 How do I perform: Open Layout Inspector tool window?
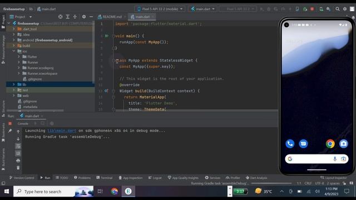pyautogui.click(x=334, y=178)
